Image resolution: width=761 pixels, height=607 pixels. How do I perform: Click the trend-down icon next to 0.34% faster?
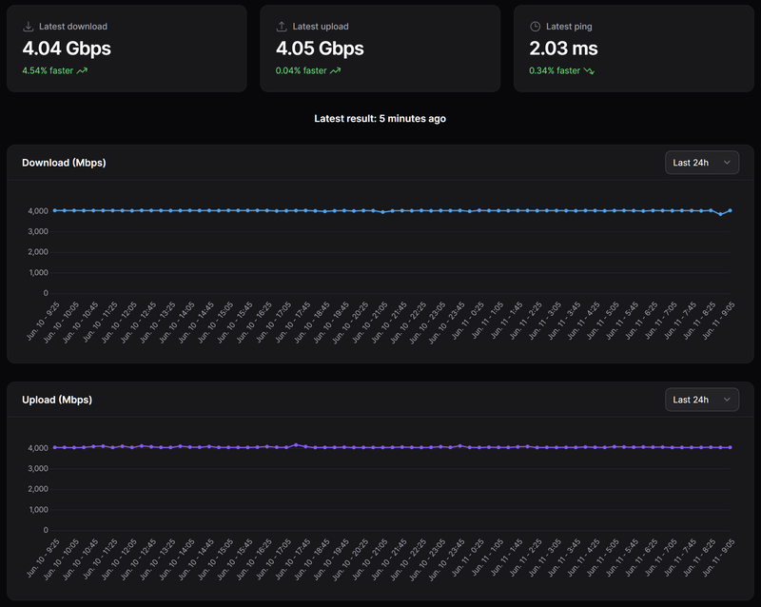coord(590,70)
